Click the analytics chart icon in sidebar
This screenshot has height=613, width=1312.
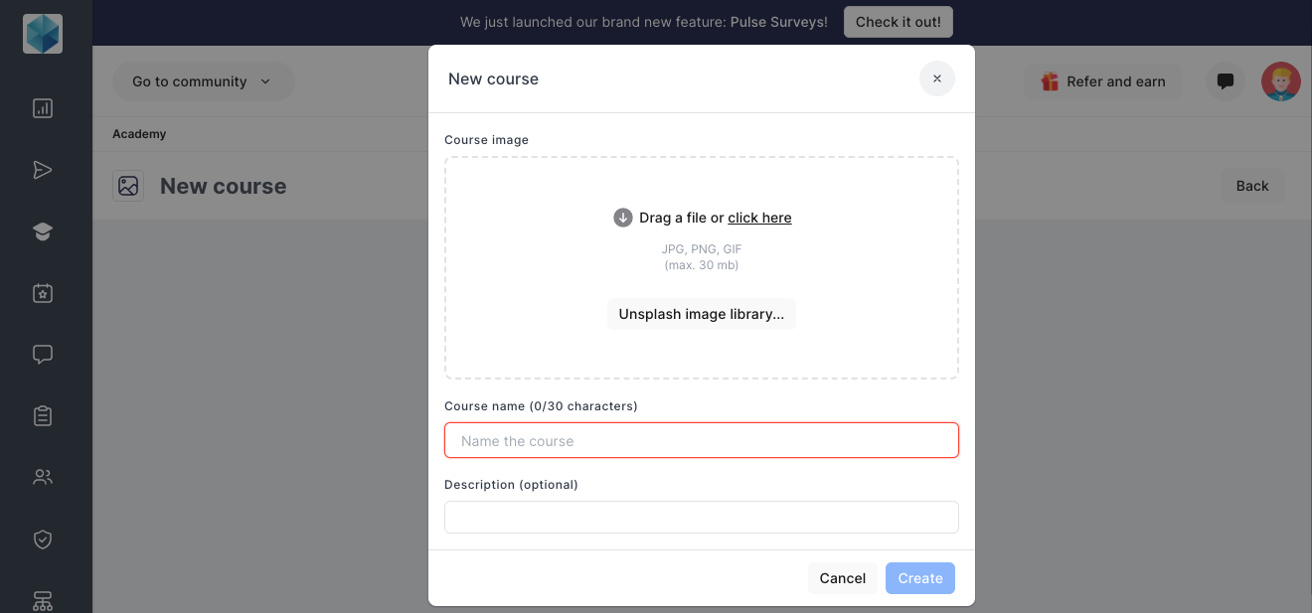[43, 108]
